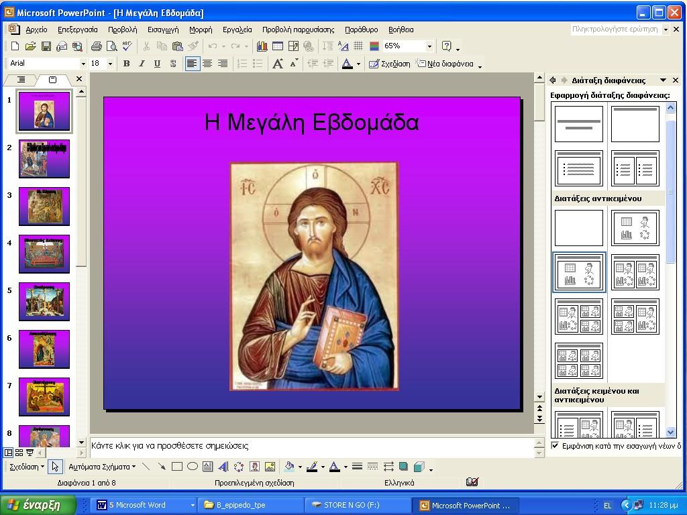The width and height of the screenshot is (687, 515).
Task: Start slide show from the view buttons
Action: pyautogui.click(x=30, y=453)
